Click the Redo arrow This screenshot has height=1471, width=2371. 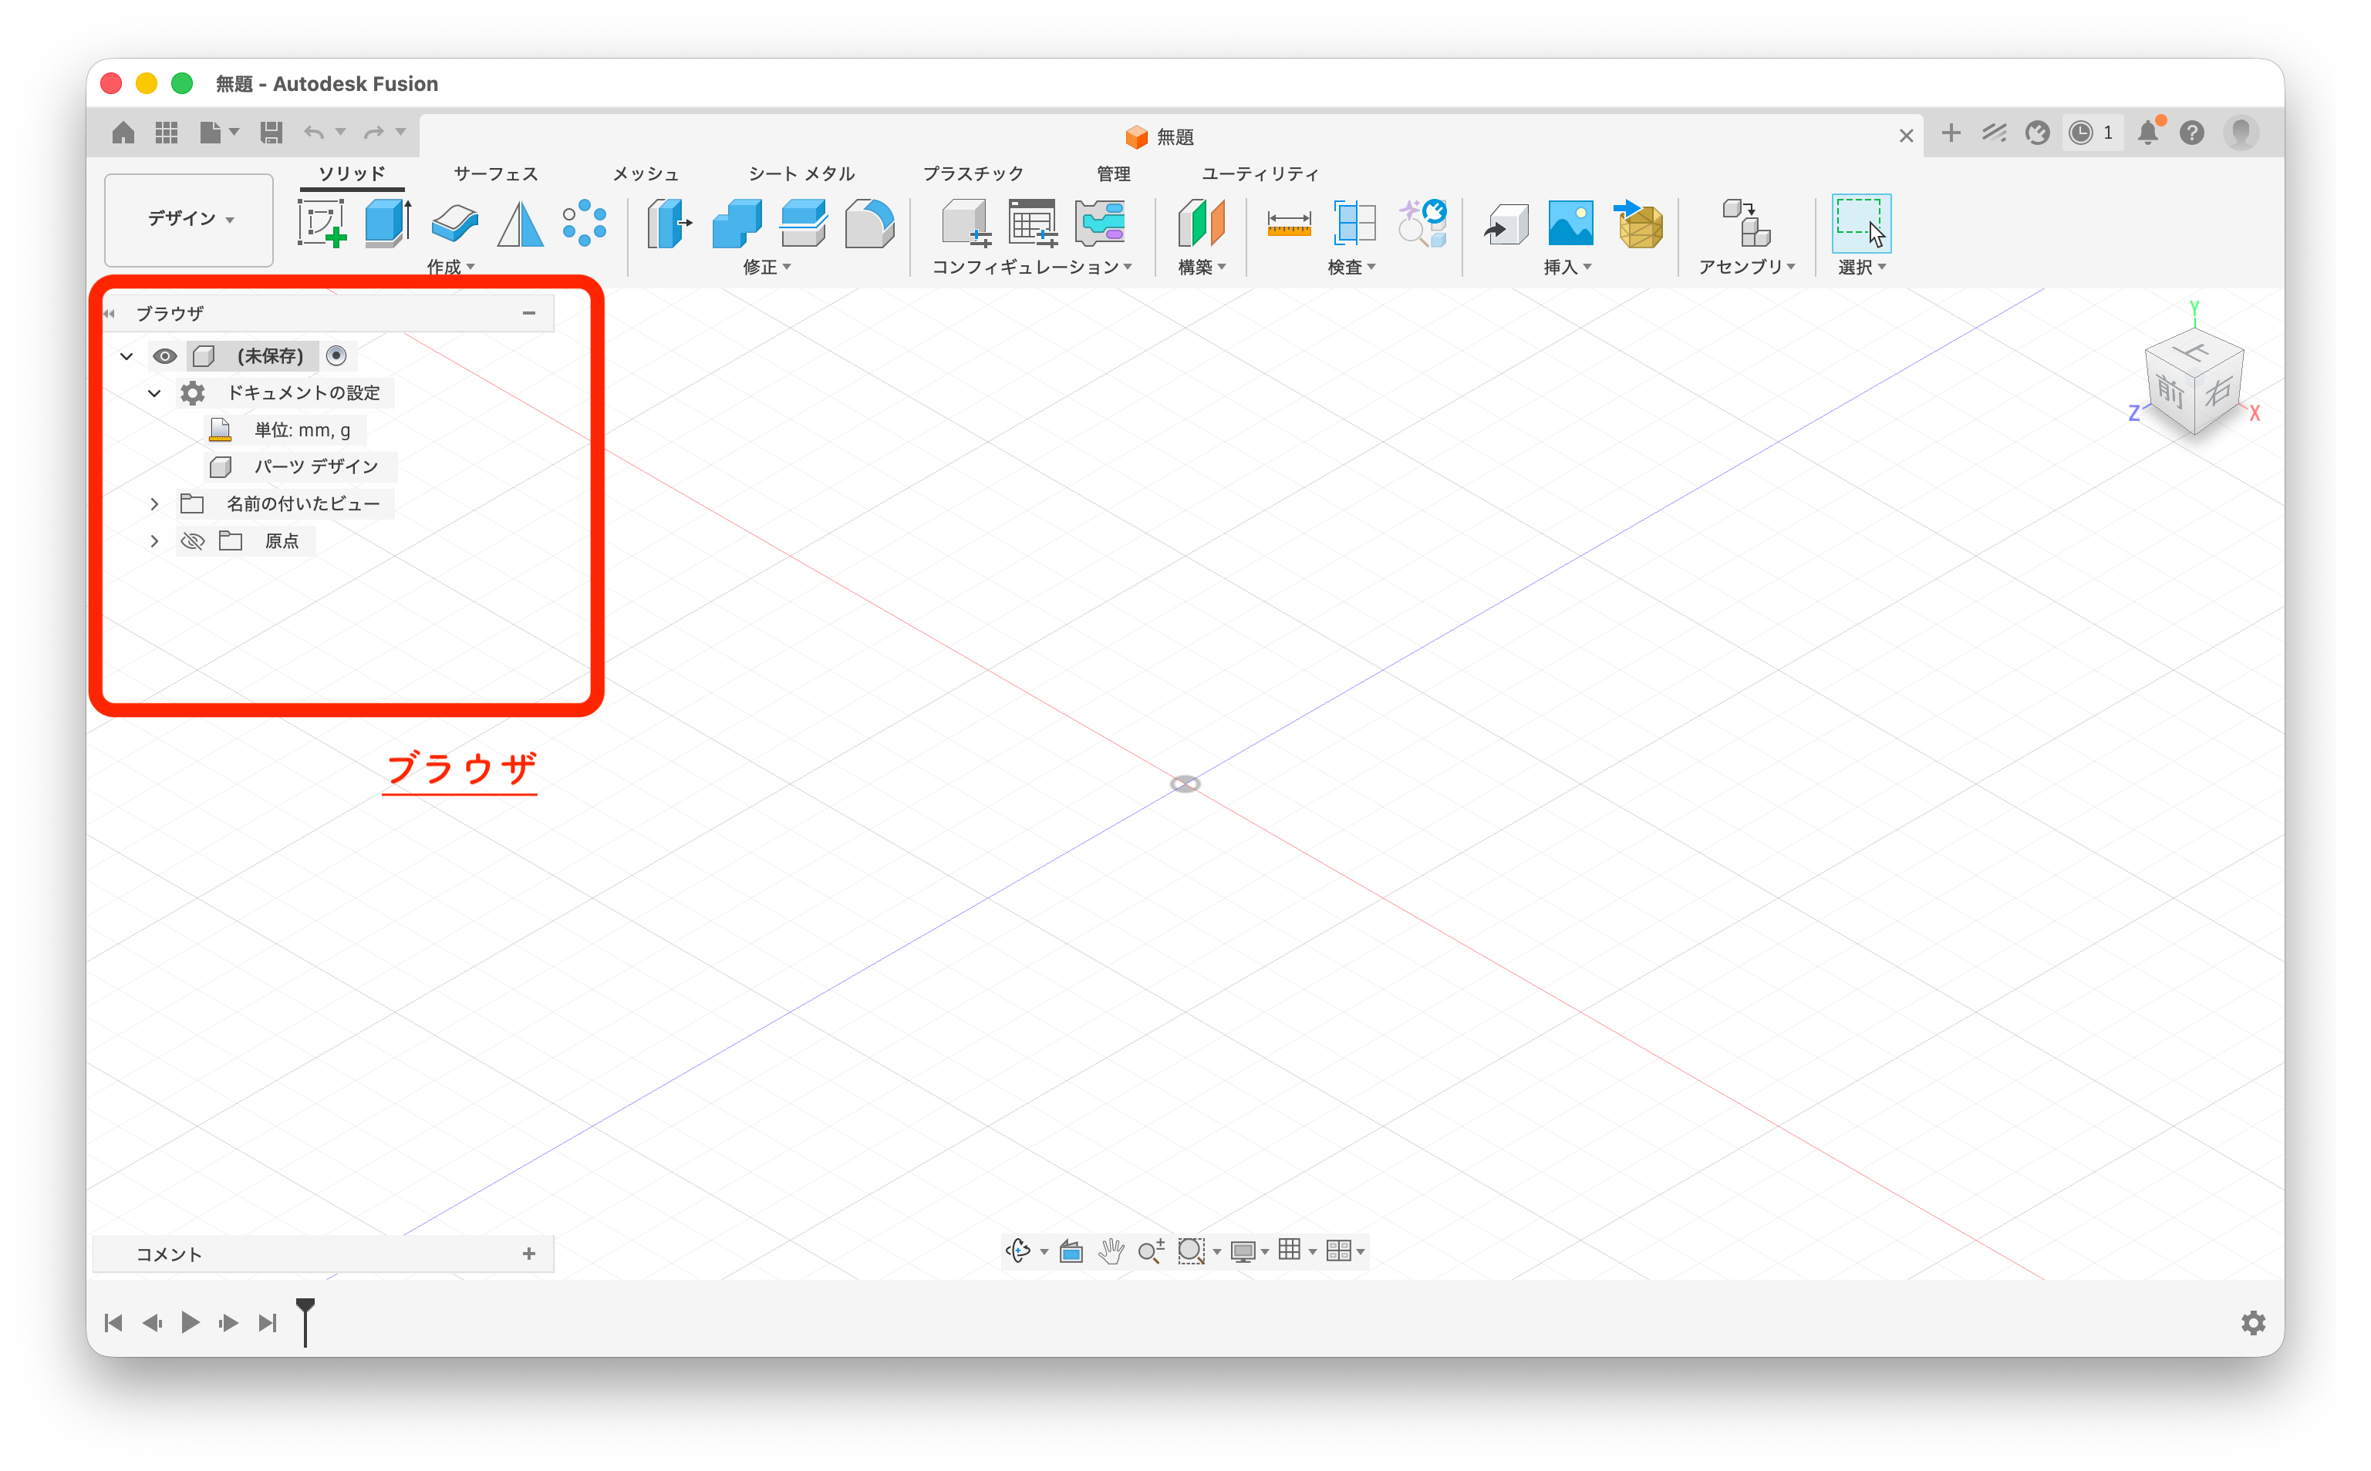[x=374, y=133]
